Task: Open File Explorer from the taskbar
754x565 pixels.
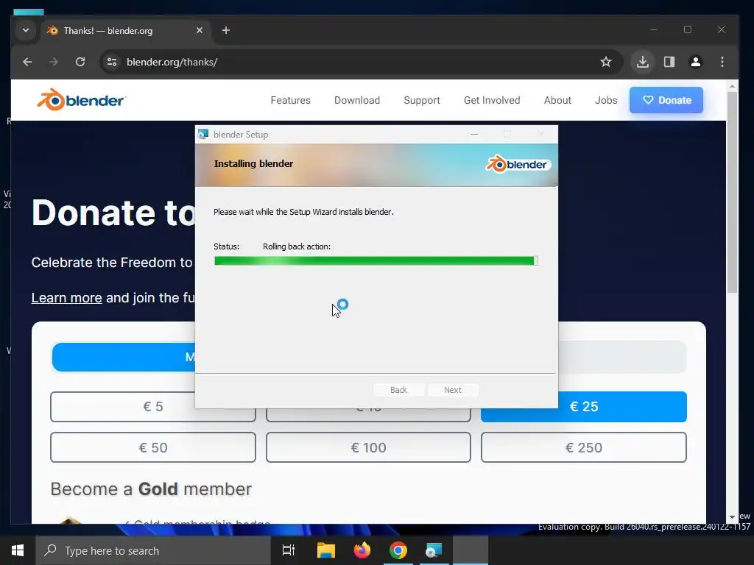Action: (x=325, y=550)
